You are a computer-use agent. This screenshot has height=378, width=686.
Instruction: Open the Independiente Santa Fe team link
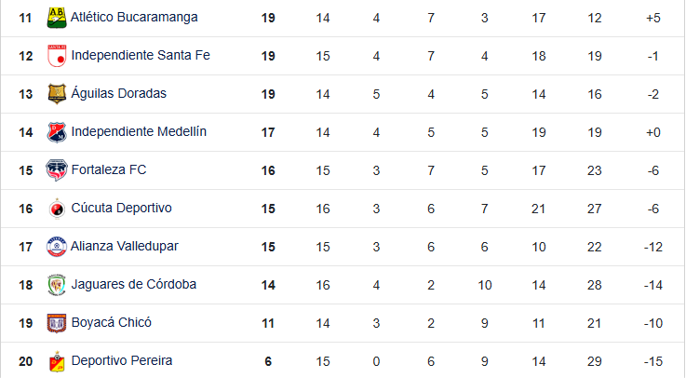[141, 56]
